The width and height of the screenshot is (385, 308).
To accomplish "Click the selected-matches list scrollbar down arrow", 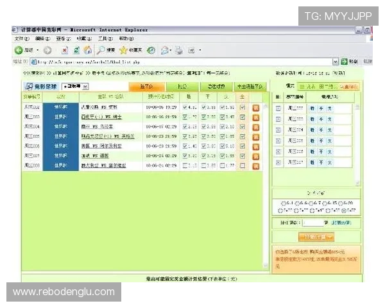I will pyautogui.click(x=357, y=183).
